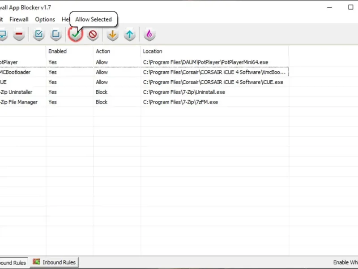Click the XmcBoo... Corsair location path

coord(214,72)
